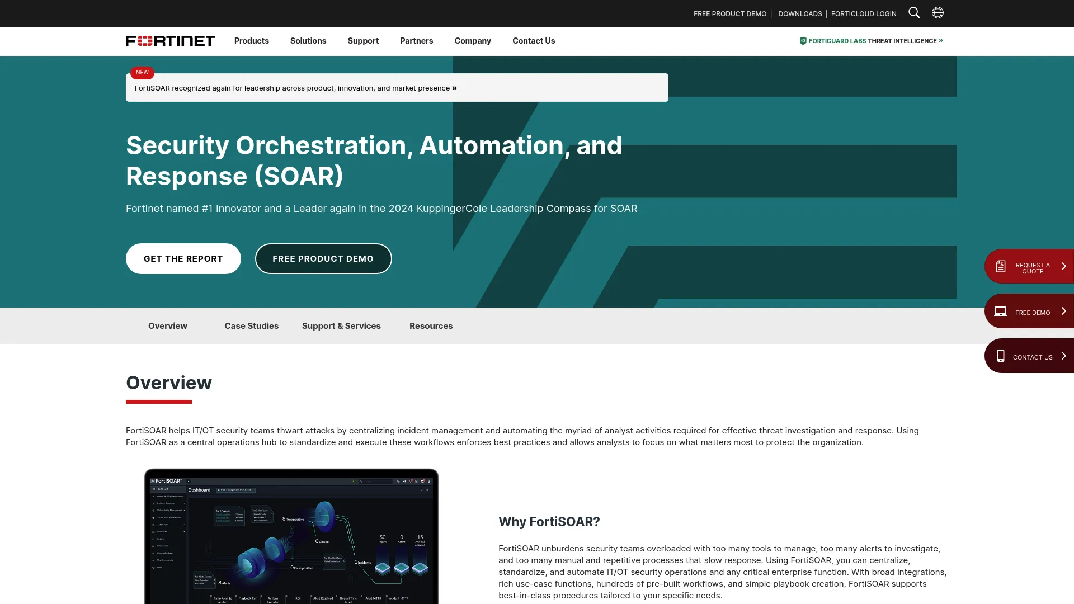Screen dimensions: 1074x604
Task: Click the Security Orchestration hero title
Action: pos(374,161)
